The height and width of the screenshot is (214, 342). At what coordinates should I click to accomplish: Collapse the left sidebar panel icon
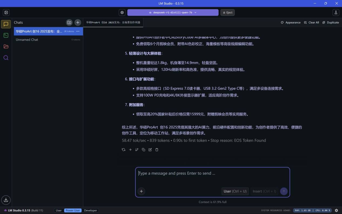click(x=6, y=12)
